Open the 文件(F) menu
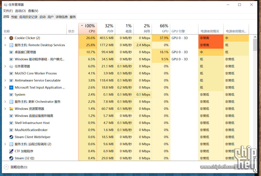Viewport: 261px width, 176px height. 8,11
